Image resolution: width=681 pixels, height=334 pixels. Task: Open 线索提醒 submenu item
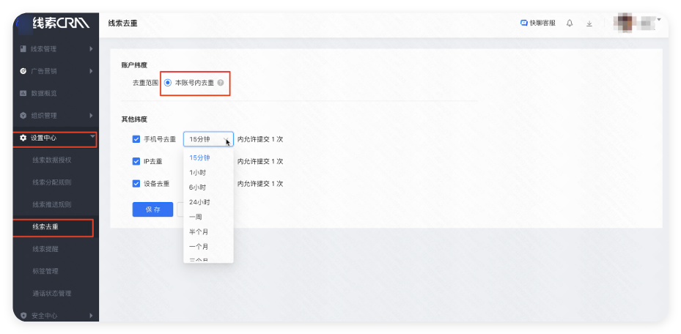point(45,249)
